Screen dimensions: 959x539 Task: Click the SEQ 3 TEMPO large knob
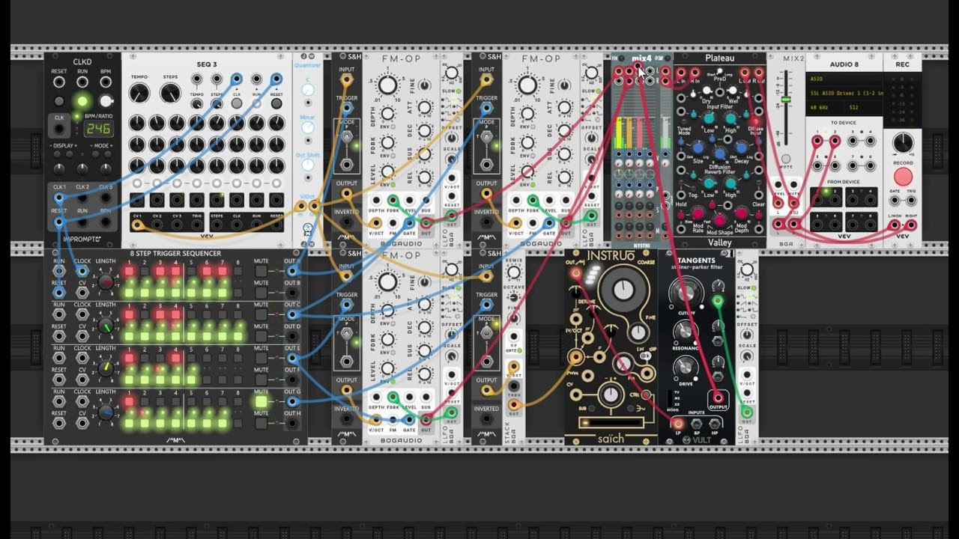[x=139, y=93]
